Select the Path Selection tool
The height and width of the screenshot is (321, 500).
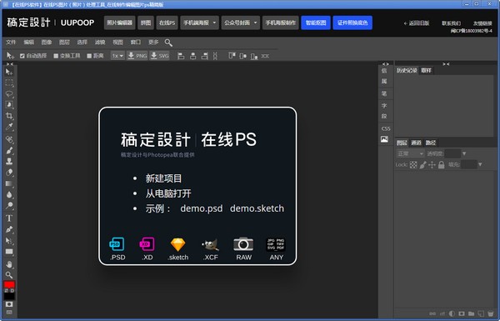[x=9, y=241]
